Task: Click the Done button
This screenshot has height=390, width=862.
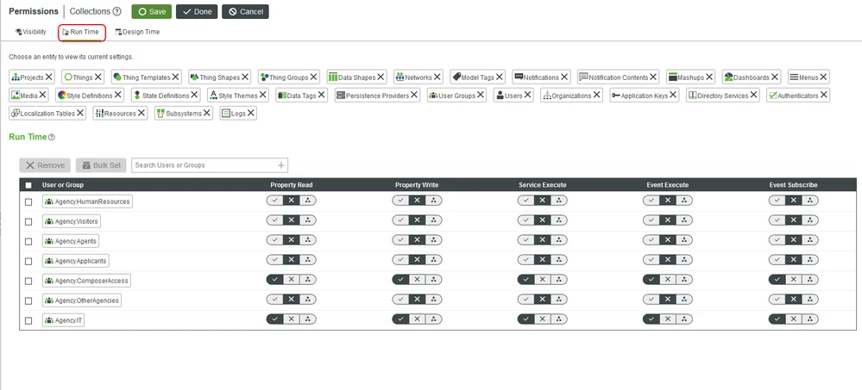Action: pyautogui.click(x=197, y=11)
